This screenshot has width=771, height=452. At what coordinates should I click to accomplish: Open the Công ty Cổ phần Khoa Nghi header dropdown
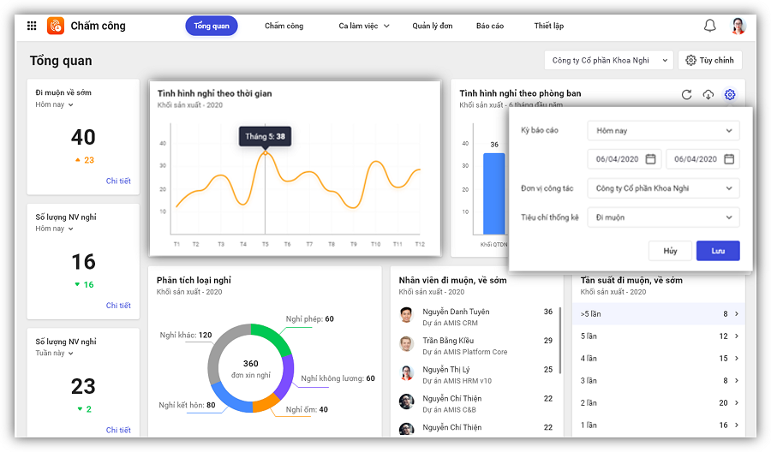(609, 60)
